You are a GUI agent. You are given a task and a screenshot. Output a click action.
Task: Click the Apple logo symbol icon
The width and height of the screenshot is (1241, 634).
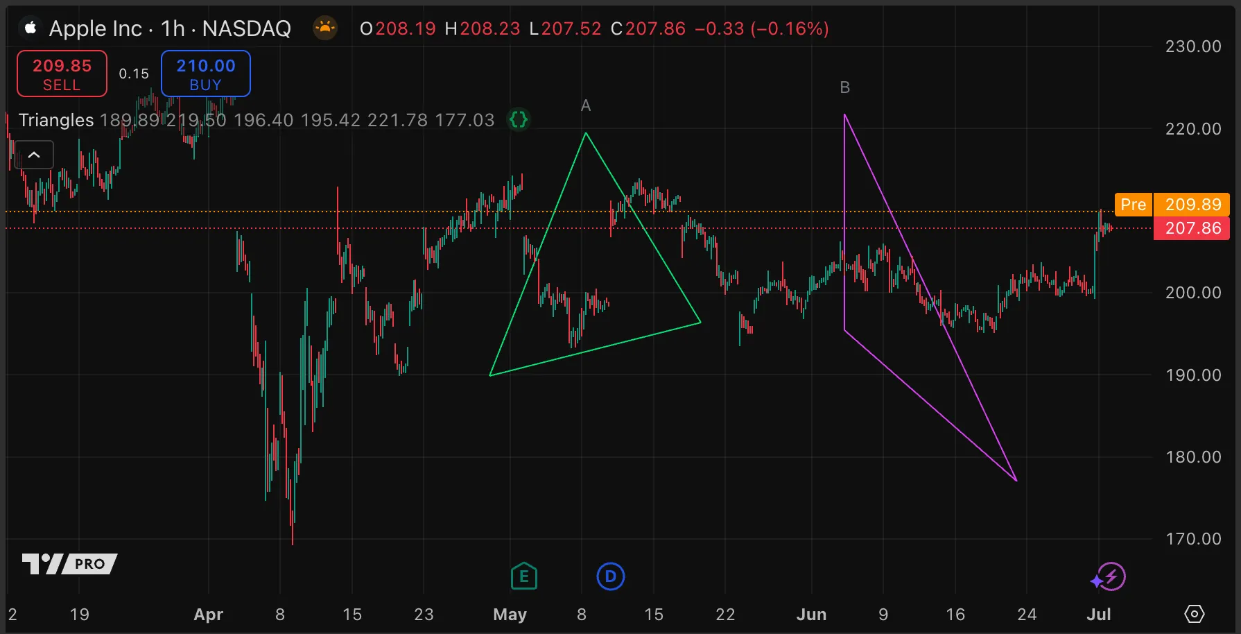(30, 28)
